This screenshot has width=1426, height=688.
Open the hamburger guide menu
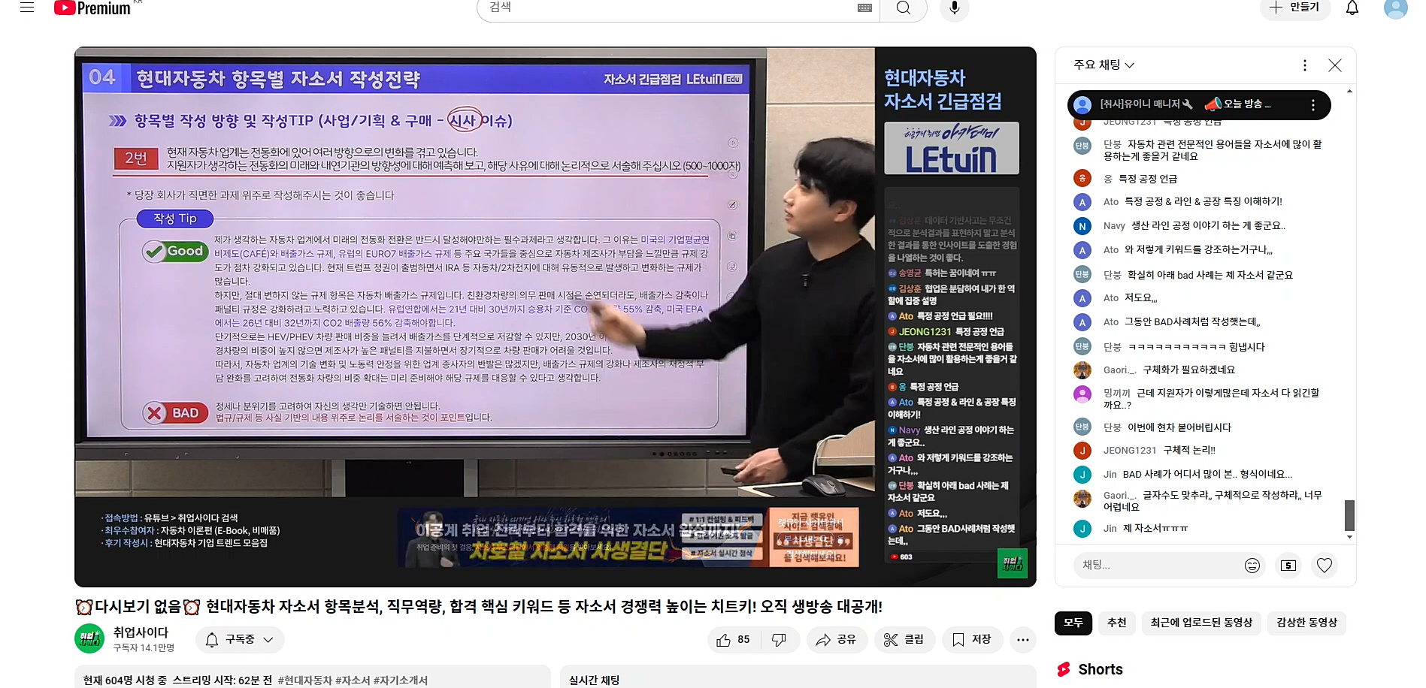click(27, 8)
